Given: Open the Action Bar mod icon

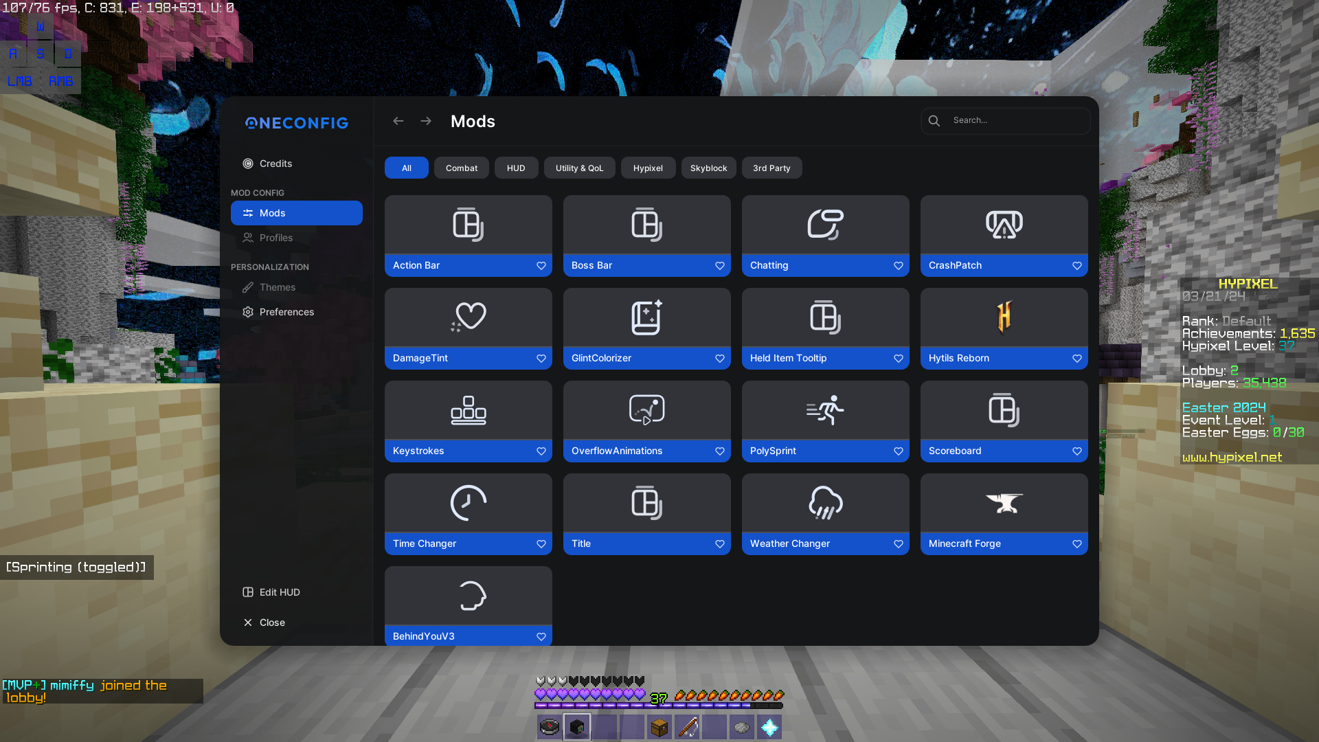Looking at the screenshot, I should [469, 225].
